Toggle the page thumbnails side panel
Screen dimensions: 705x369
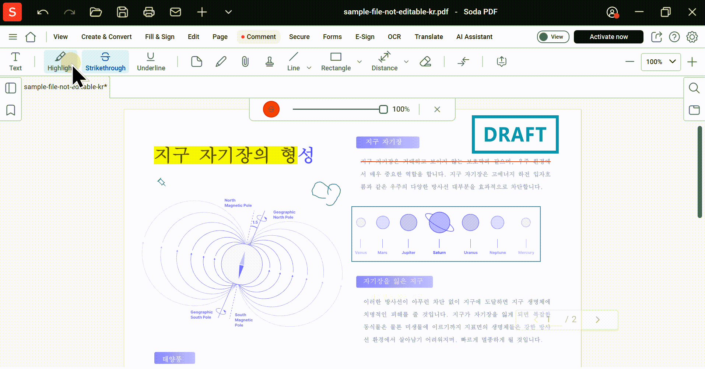[11, 88]
